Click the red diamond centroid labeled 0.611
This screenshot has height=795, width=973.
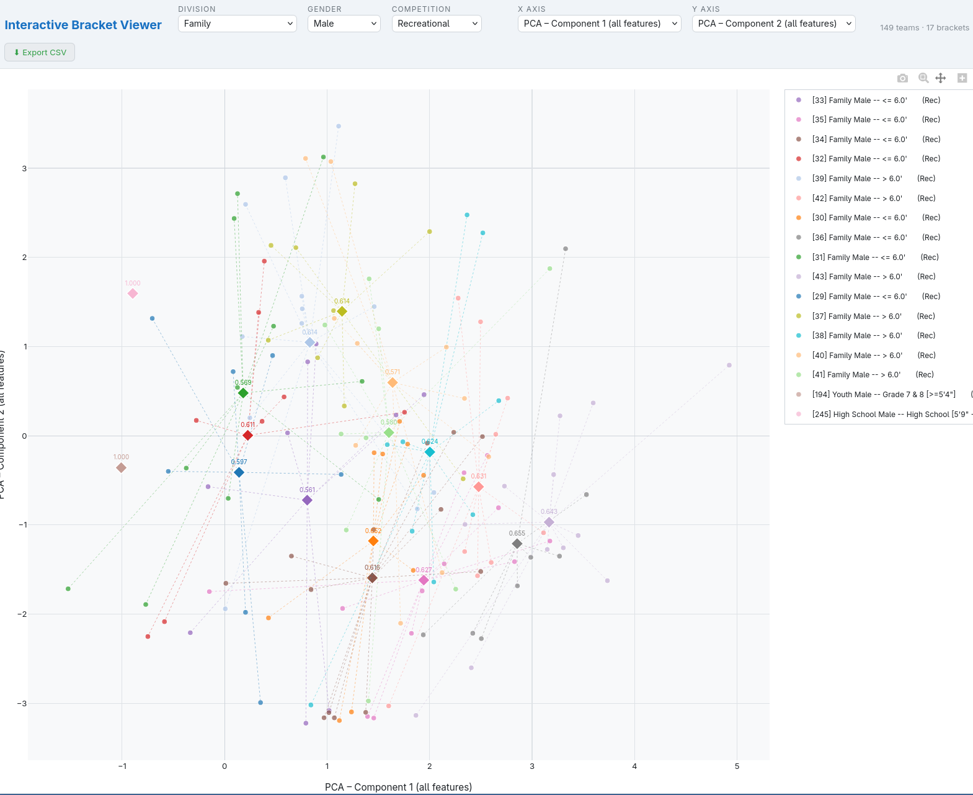(247, 436)
